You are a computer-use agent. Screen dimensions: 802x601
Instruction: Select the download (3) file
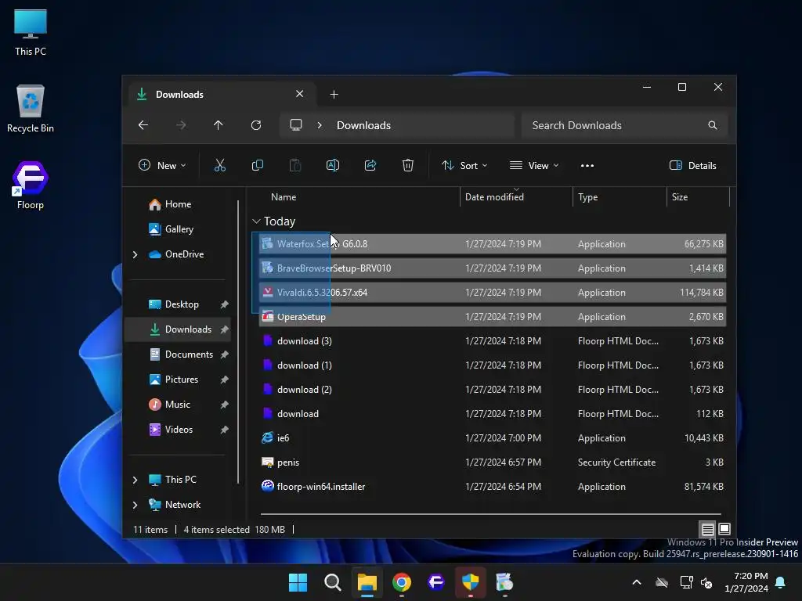(x=492, y=341)
